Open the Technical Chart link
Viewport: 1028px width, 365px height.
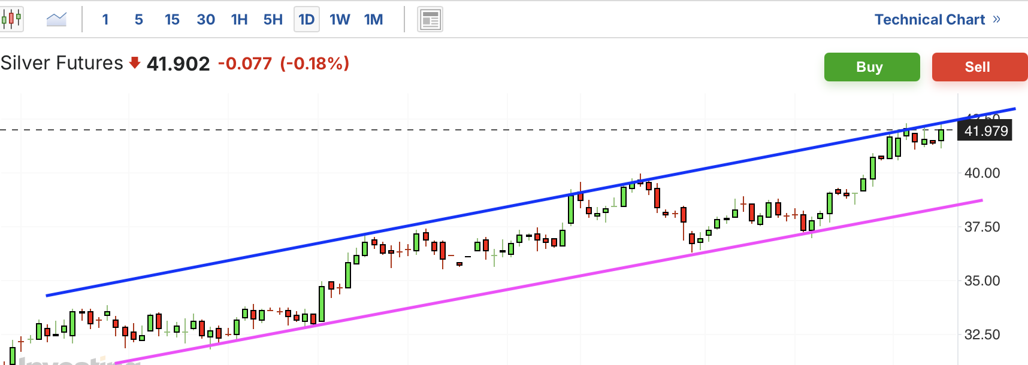click(x=938, y=20)
